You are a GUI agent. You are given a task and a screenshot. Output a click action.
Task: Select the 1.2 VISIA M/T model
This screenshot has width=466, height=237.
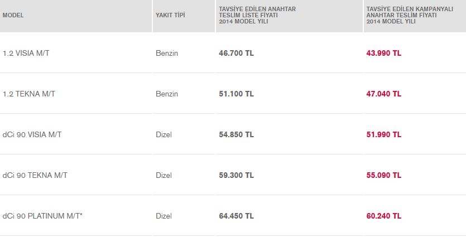(x=26, y=53)
